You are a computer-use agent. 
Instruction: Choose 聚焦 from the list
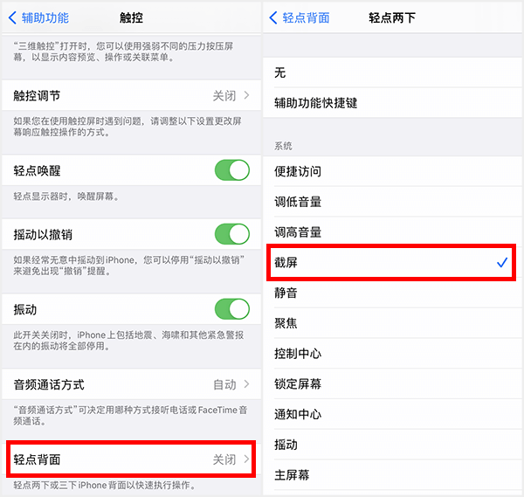tap(393, 323)
